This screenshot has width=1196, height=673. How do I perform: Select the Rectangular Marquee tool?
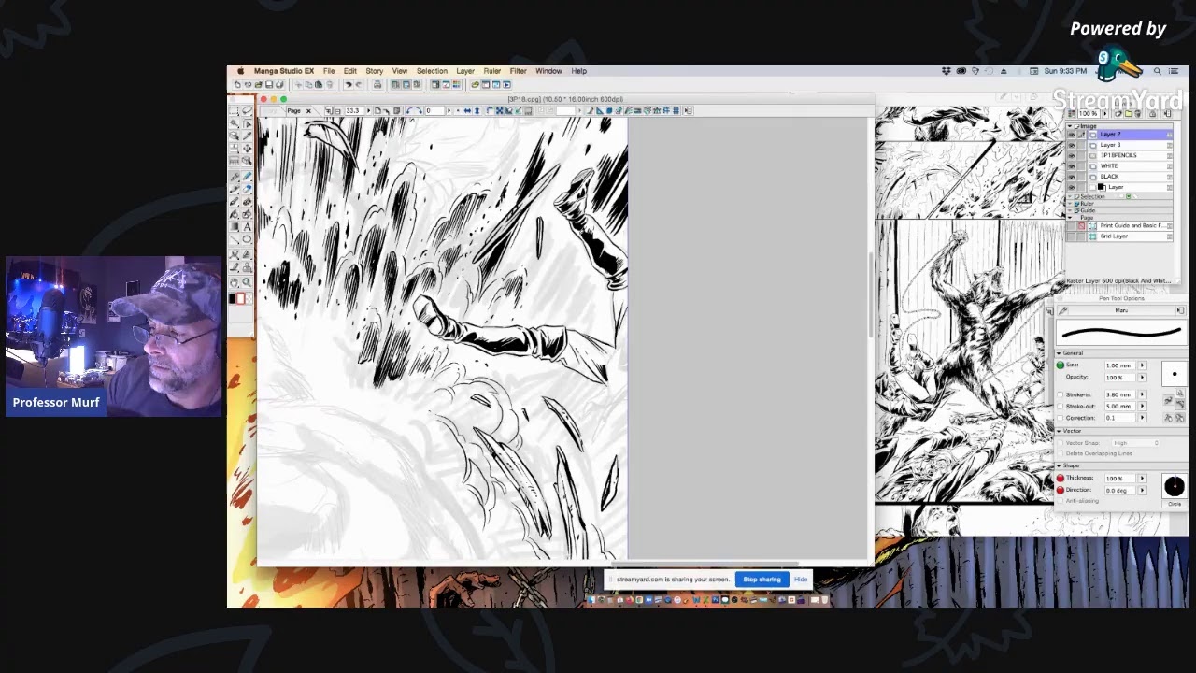coord(235,111)
